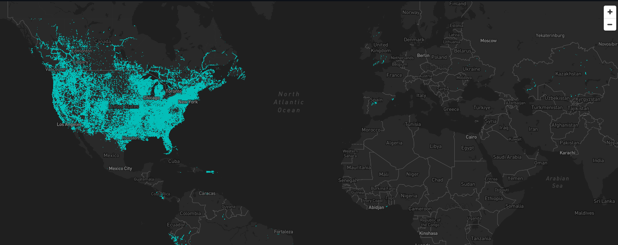Viewport: 618px width, 245px height.
Task: Select the Sudan country label
Action: tap(468, 184)
